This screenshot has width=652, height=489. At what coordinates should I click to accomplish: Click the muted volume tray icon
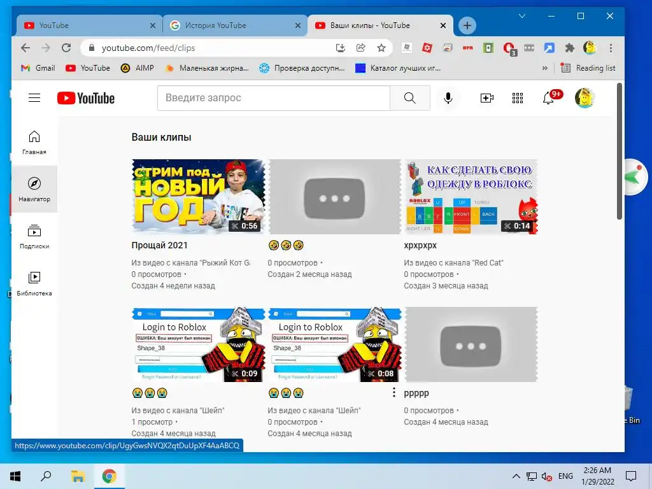click(546, 476)
